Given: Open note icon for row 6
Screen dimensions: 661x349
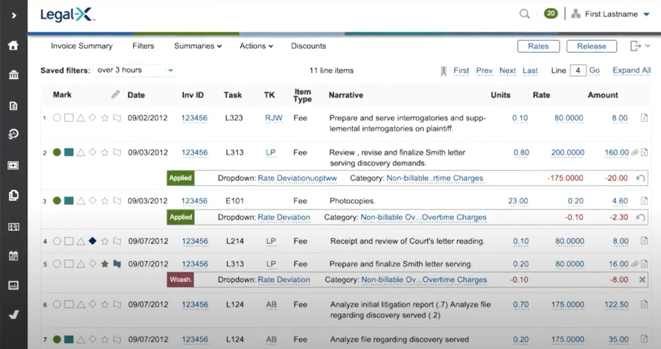Looking at the screenshot, I should pos(644,304).
